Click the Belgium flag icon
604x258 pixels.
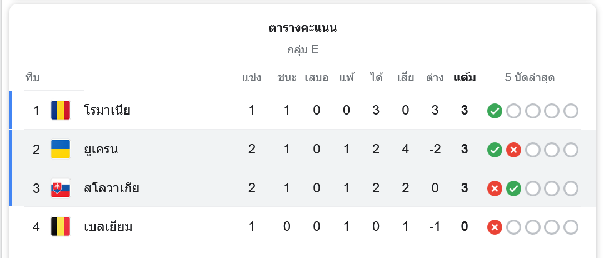coord(61,226)
